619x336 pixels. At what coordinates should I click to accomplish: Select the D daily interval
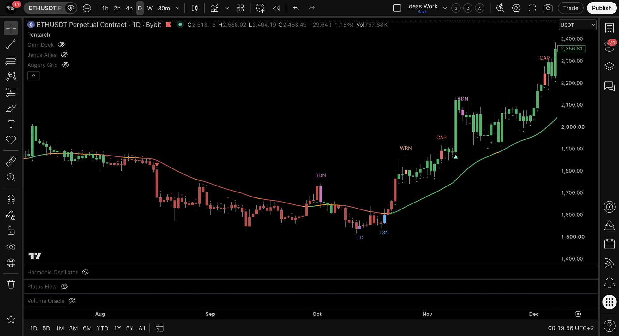(140, 8)
